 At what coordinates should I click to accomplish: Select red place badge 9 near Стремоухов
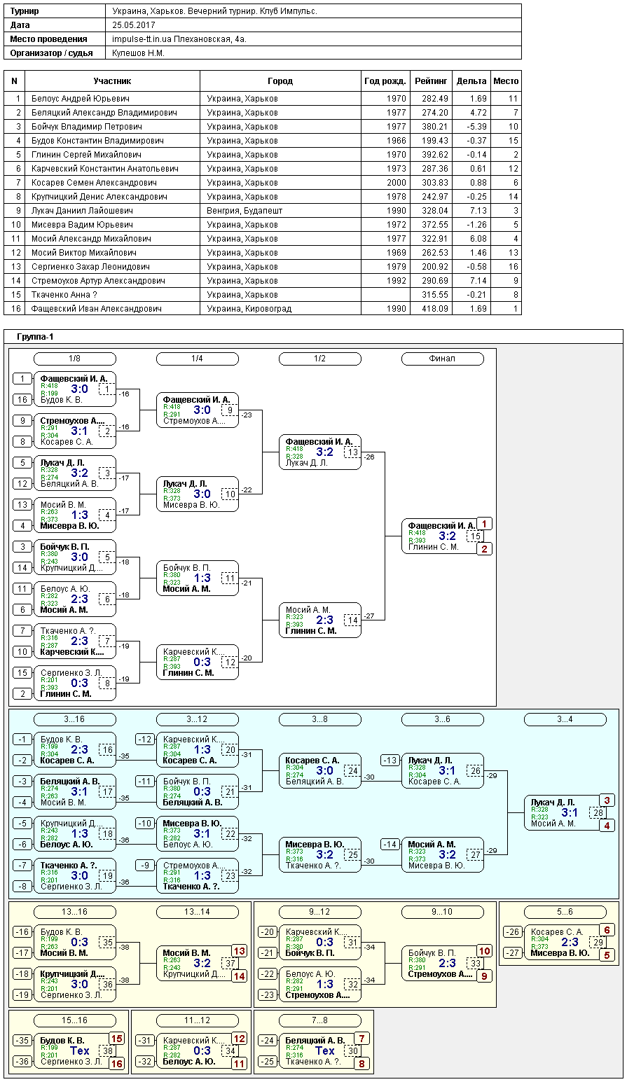pos(484,976)
